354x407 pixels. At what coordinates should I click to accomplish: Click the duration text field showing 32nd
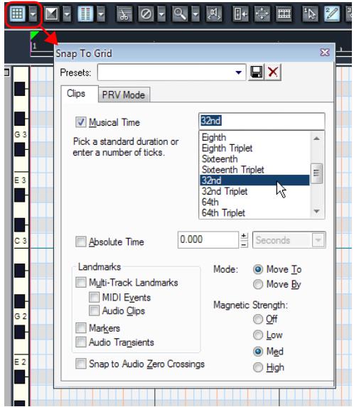point(262,121)
